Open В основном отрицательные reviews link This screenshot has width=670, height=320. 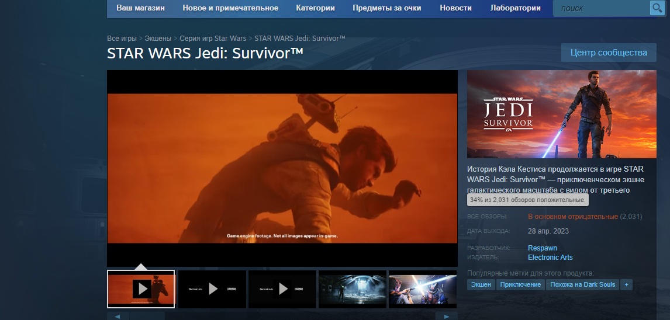pyautogui.click(x=573, y=217)
